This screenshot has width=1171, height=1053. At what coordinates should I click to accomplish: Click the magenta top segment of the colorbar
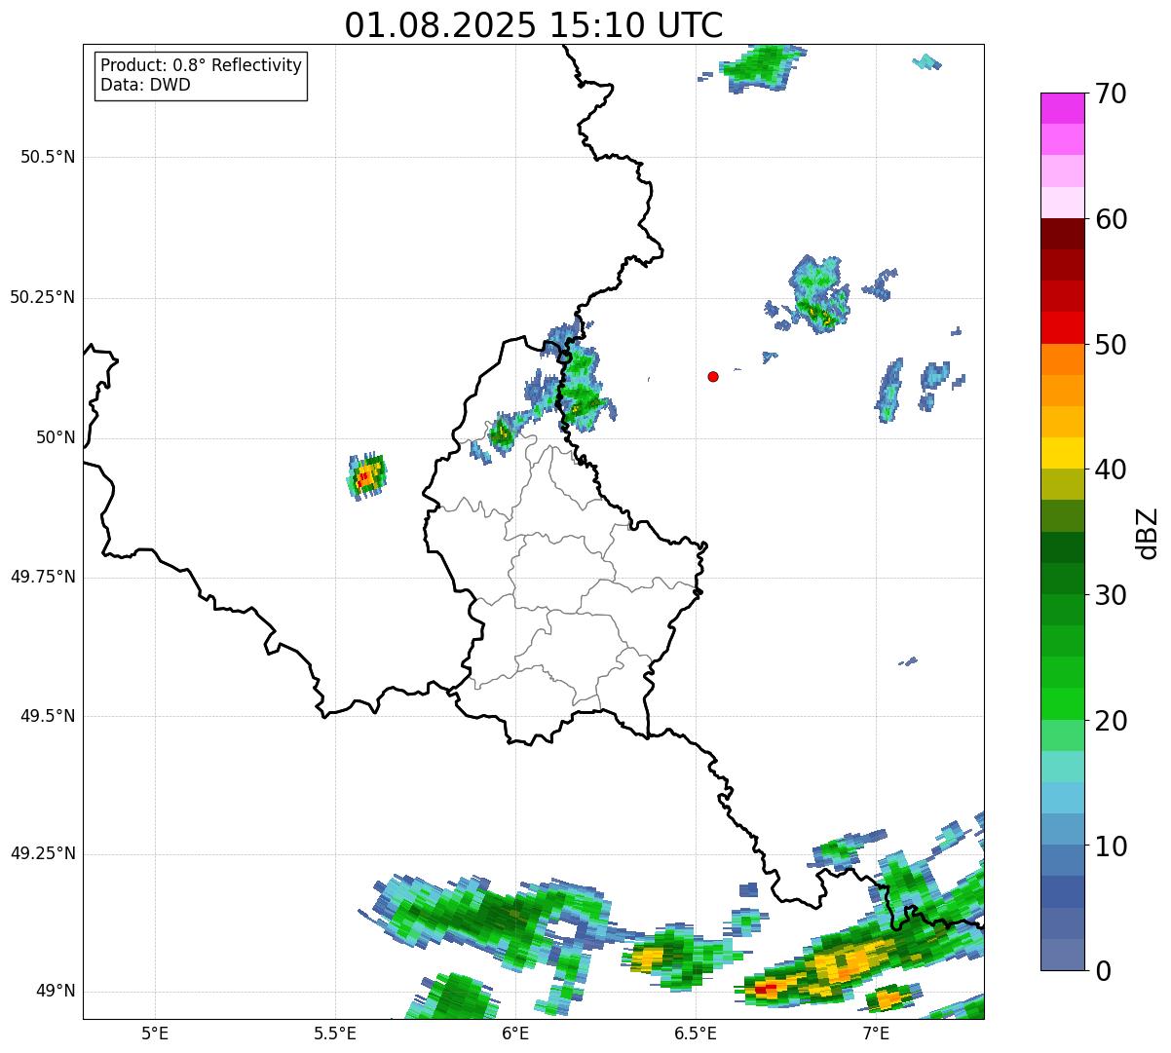click(1062, 108)
